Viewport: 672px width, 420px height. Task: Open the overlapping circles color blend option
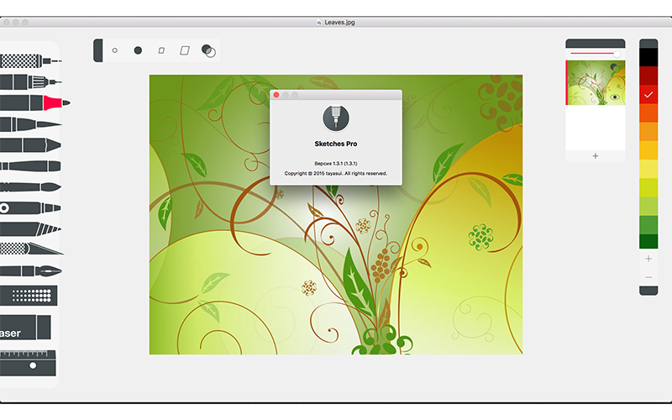(208, 50)
